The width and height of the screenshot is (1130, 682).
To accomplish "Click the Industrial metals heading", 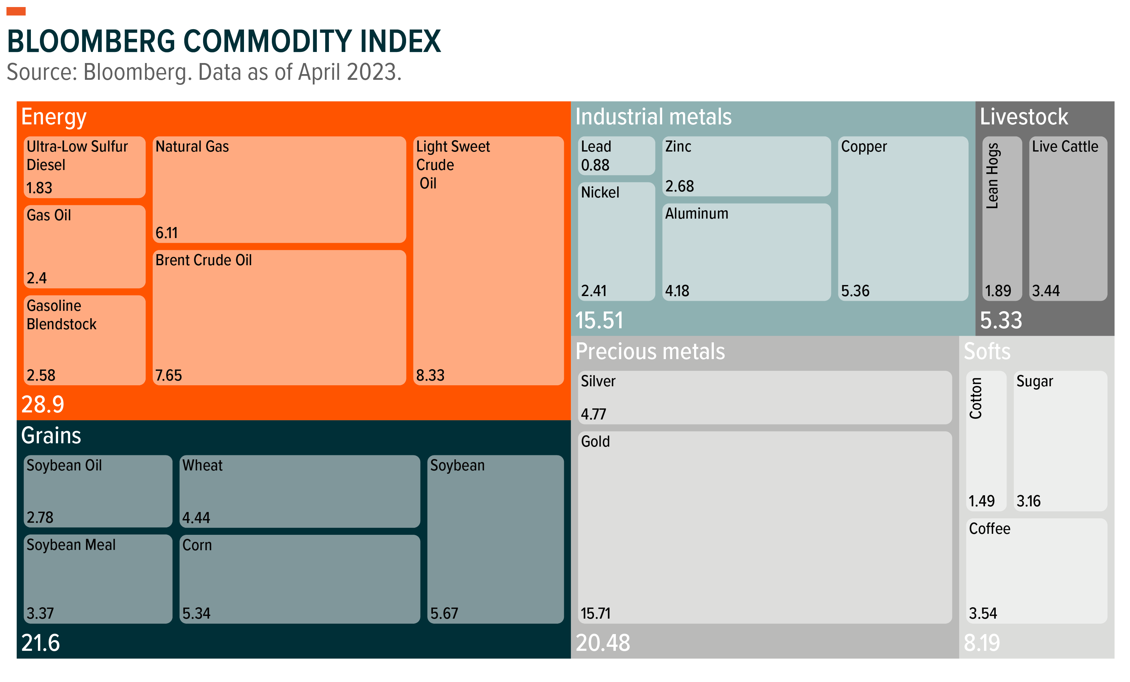I will [653, 116].
